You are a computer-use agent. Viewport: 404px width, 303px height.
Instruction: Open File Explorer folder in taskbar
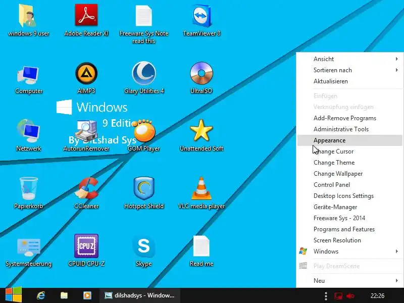[64, 295]
